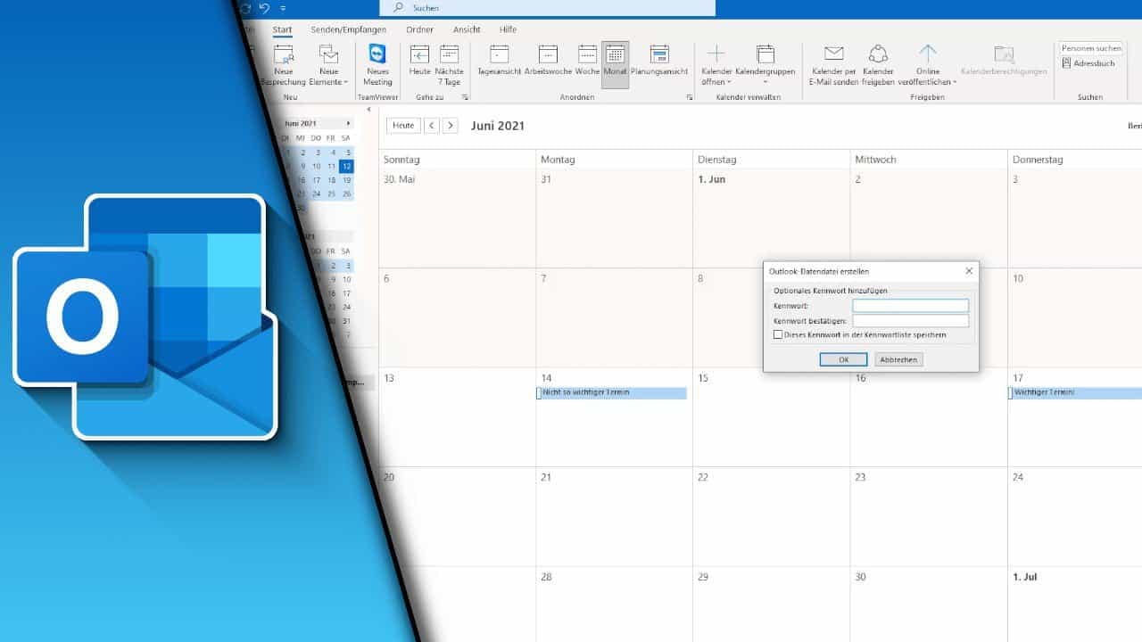Viewport: 1142px width, 642px height.
Task: Click the Neue Besprechung ribbon icon
Action: [x=284, y=65]
